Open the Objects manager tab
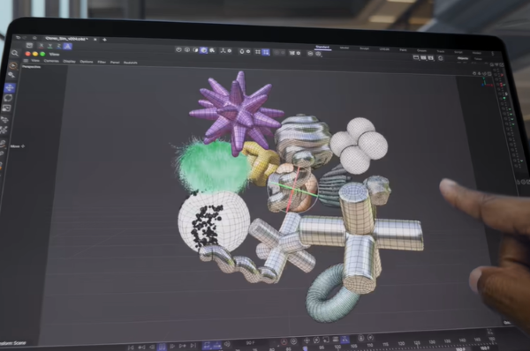 (463, 58)
